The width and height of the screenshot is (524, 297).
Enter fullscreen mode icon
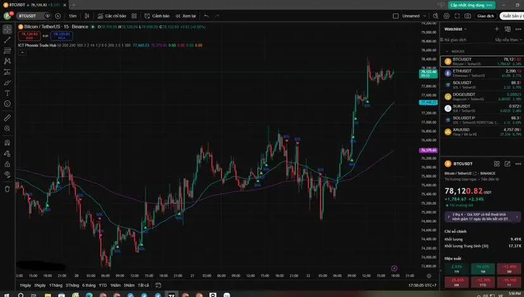[x=457, y=16]
